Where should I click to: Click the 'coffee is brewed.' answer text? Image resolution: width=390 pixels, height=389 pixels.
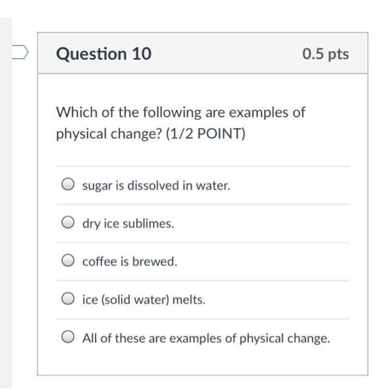click(x=130, y=262)
